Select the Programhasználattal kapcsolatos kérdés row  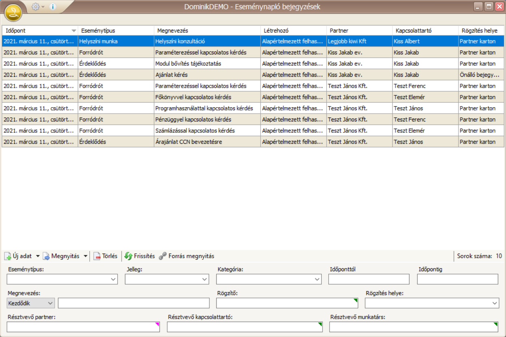(253, 108)
